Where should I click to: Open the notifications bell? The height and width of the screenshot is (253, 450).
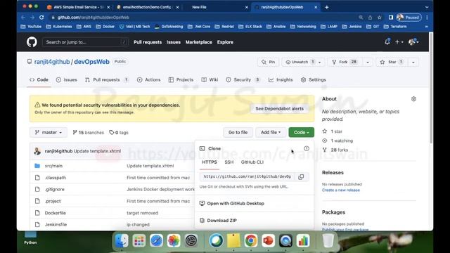(387, 42)
